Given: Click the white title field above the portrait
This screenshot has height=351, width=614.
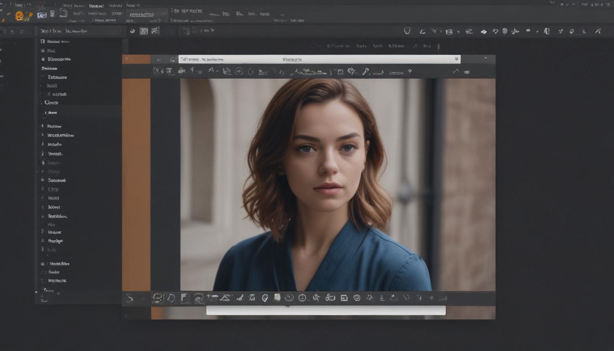Looking at the screenshot, I should tap(319, 59).
